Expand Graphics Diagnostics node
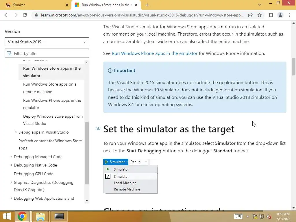Screen dimensions: 296x222 click(x=11, y=182)
